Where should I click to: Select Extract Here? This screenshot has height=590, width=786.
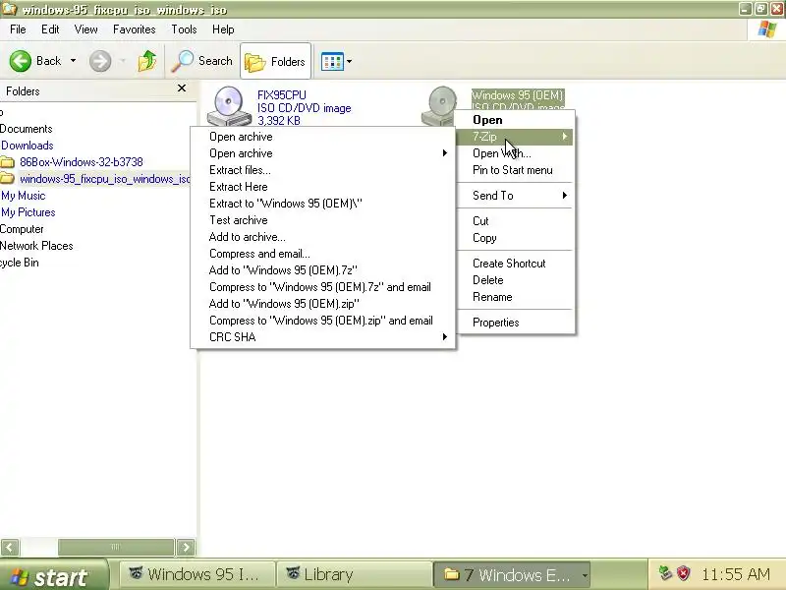click(323, 187)
